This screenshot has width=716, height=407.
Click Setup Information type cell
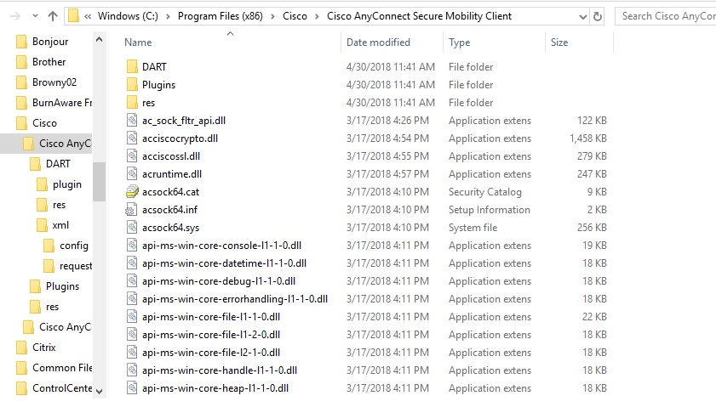coord(489,210)
